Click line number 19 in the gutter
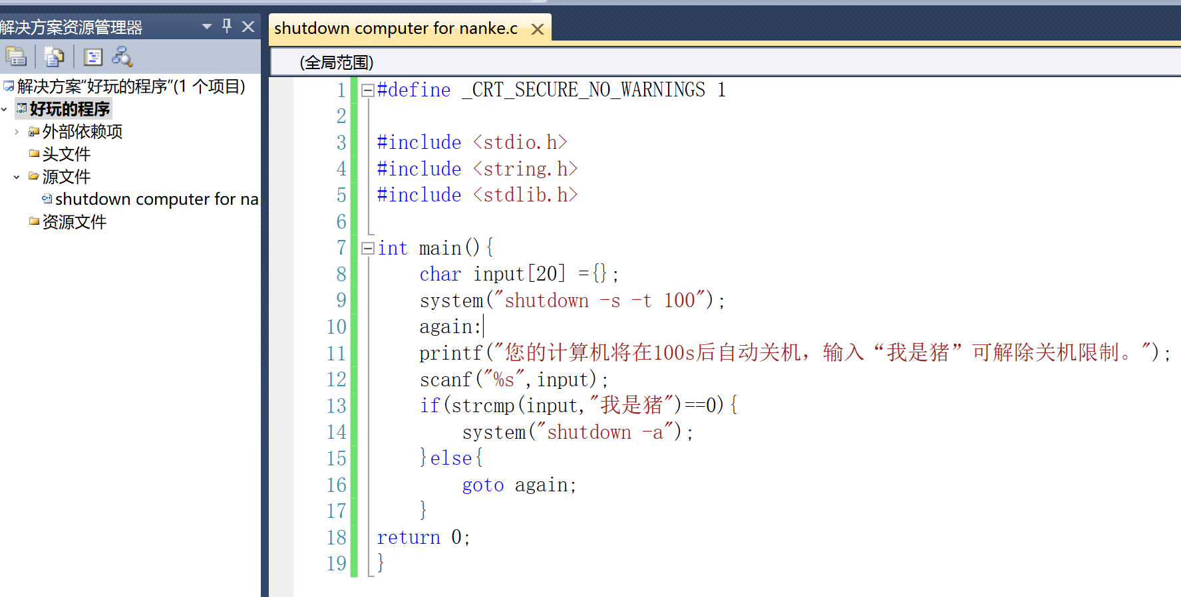The width and height of the screenshot is (1181, 597). (337, 564)
